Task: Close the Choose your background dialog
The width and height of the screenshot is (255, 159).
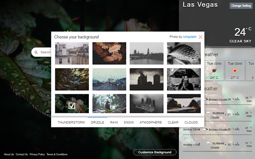Action: click(200, 37)
